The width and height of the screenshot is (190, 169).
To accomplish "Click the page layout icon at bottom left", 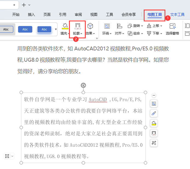I will [7, 156].
